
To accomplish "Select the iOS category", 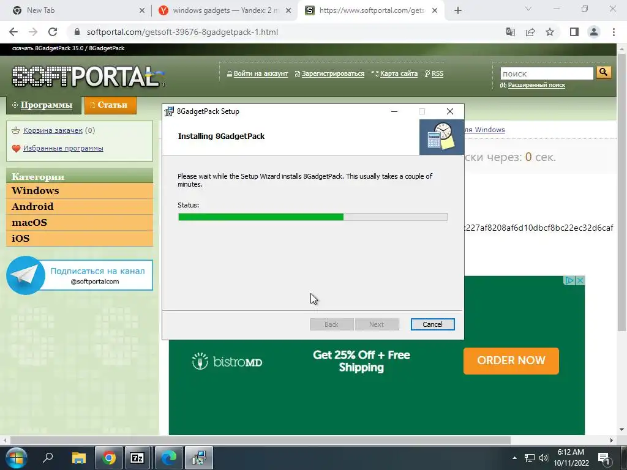I will coord(80,239).
